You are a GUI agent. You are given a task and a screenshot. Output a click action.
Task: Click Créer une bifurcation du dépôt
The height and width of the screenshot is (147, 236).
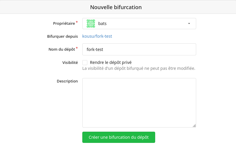coord(119,137)
